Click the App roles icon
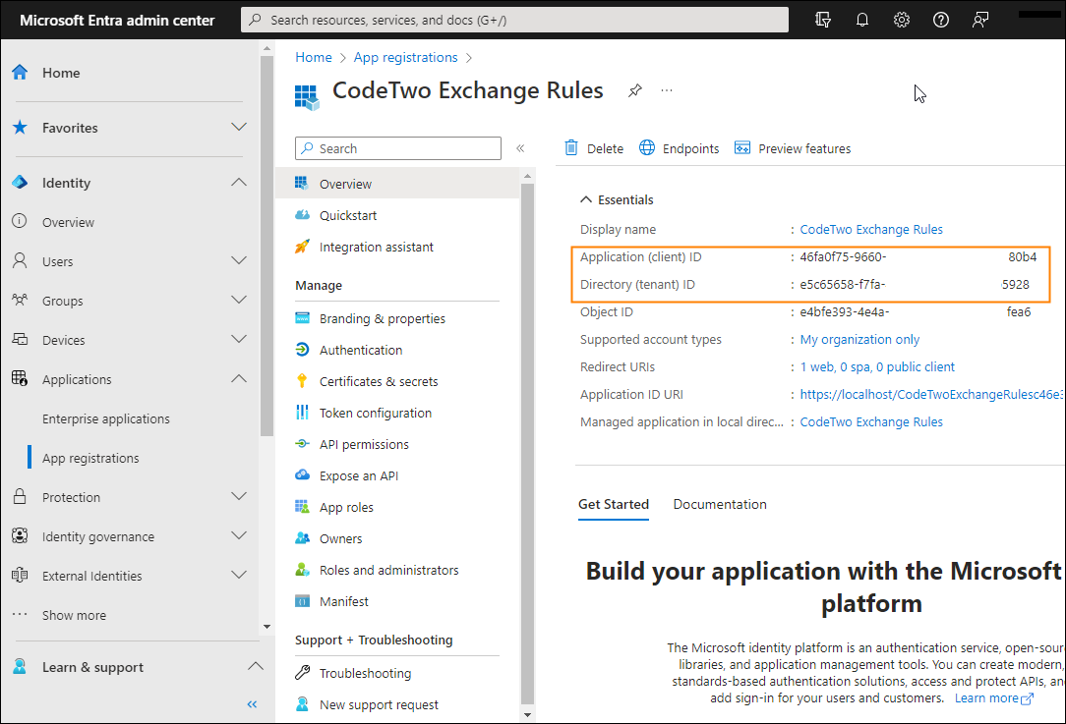Screen dimensions: 1066x724 [303, 507]
